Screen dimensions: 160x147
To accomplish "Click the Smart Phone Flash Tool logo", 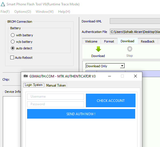I will click(x=3, y=4).
